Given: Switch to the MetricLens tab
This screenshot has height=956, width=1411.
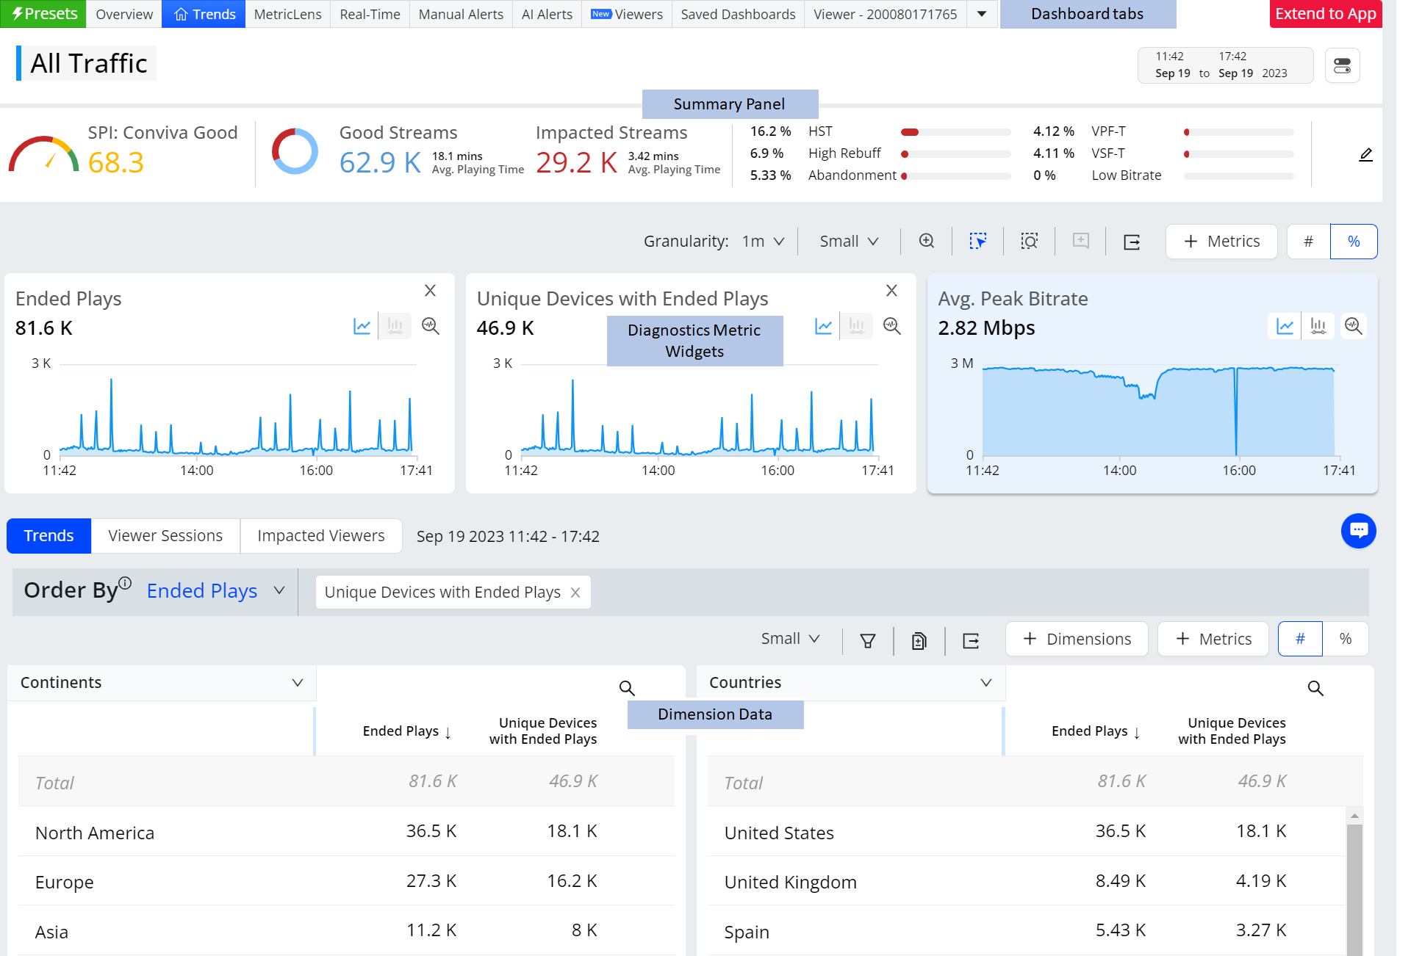Looking at the screenshot, I should tap(287, 14).
